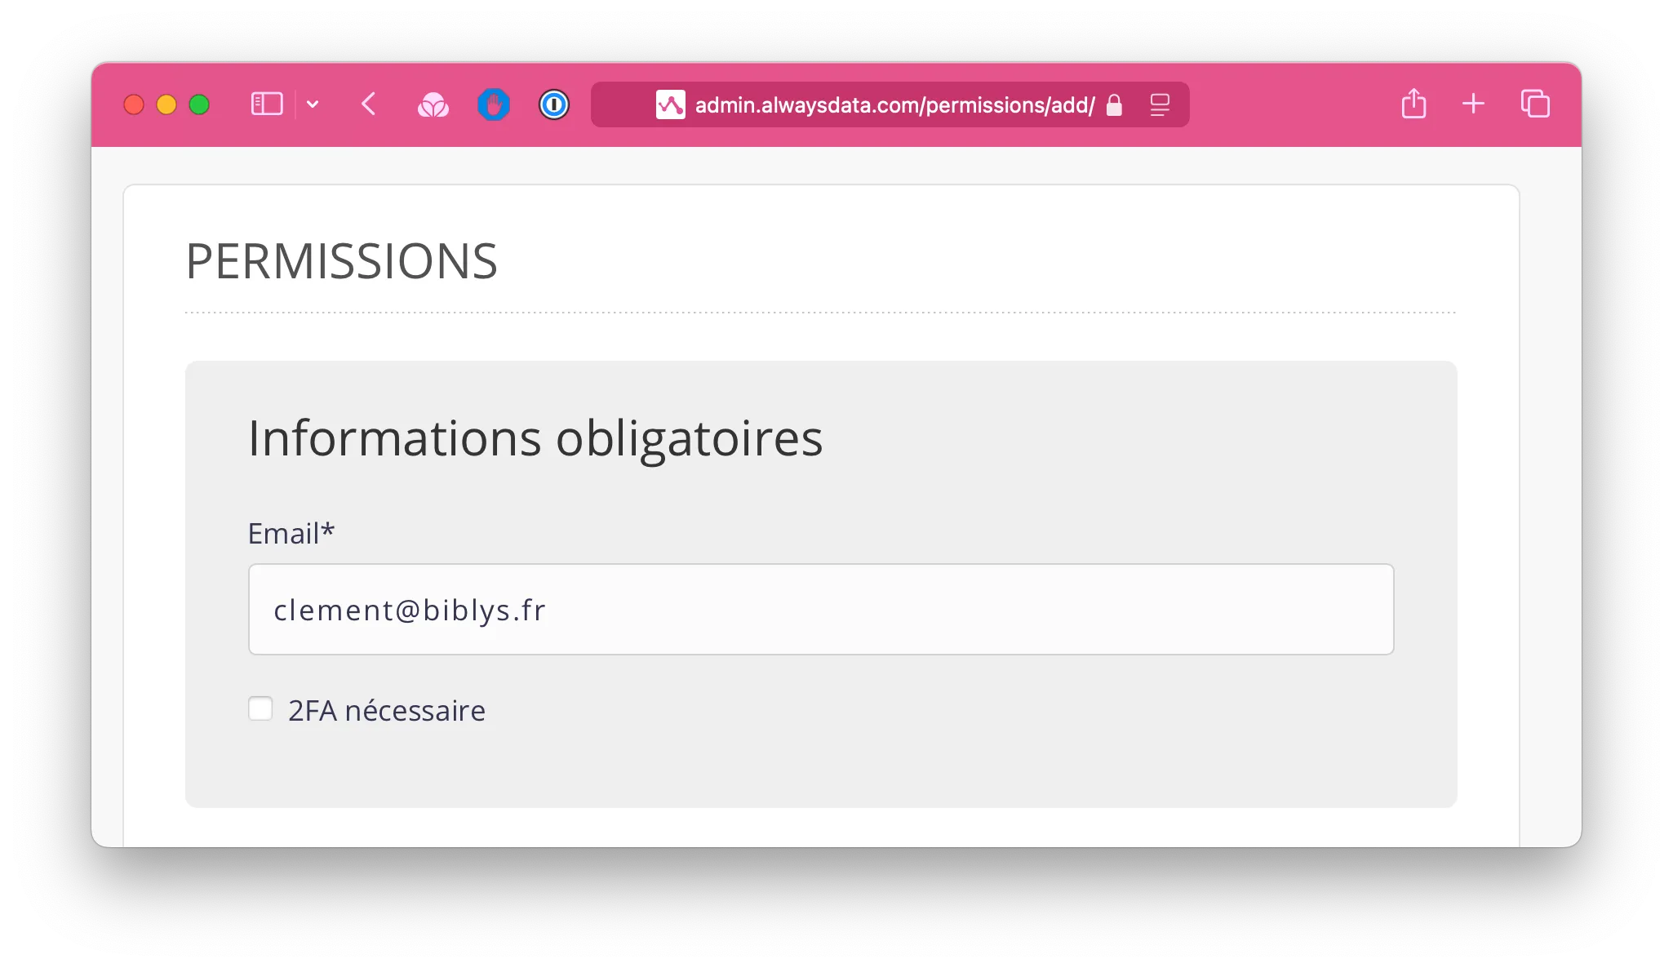Open the blue hand blocker extension

pyautogui.click(x=494, y=104)
